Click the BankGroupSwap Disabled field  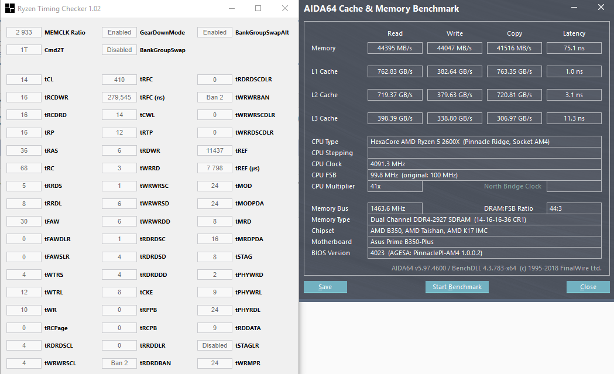(x=119, y=50)
